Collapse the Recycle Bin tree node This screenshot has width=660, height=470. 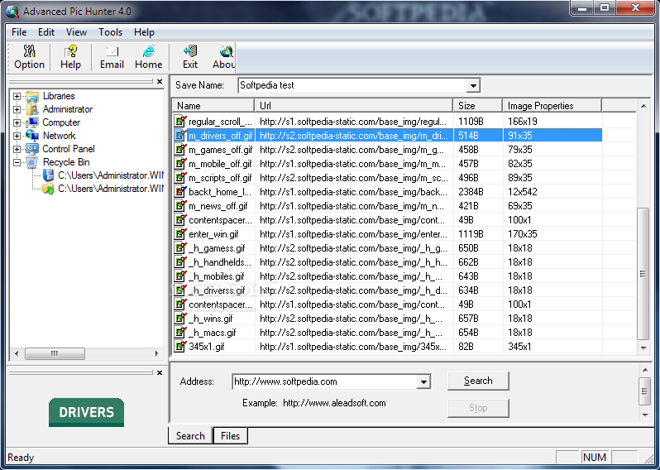(17, 162)
